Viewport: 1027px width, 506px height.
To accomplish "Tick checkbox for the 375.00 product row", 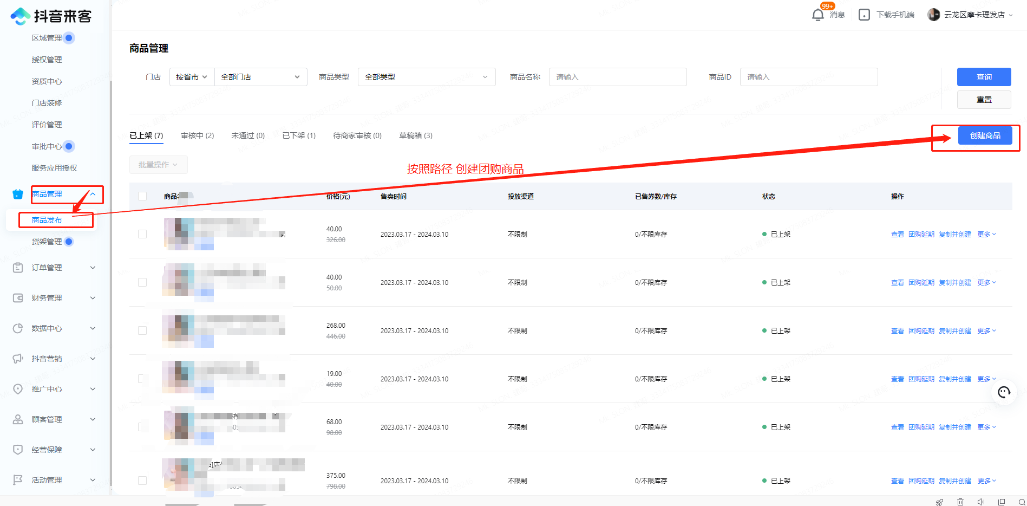I will (x=142, y=481).
